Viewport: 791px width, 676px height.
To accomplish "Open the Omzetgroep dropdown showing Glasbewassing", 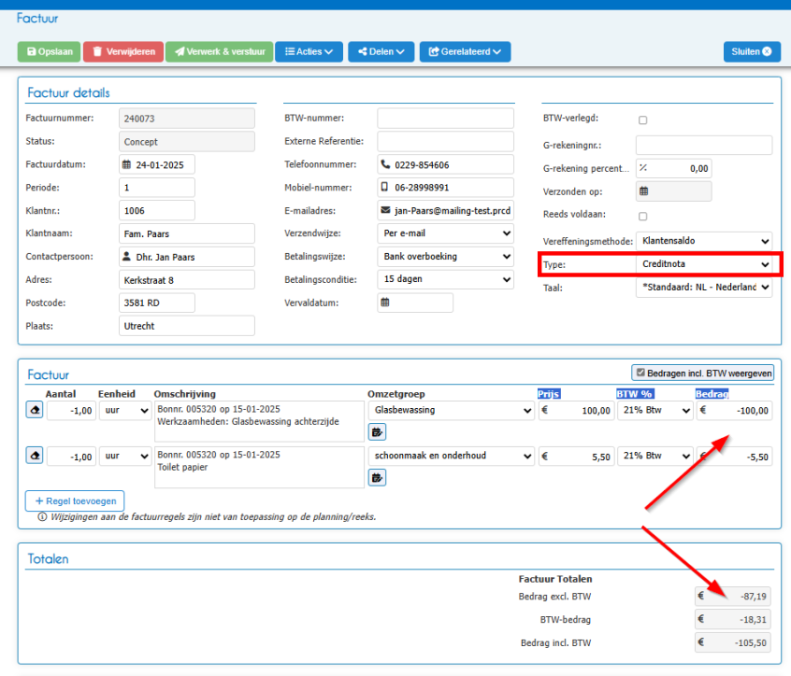I will (x=451, y=410).
